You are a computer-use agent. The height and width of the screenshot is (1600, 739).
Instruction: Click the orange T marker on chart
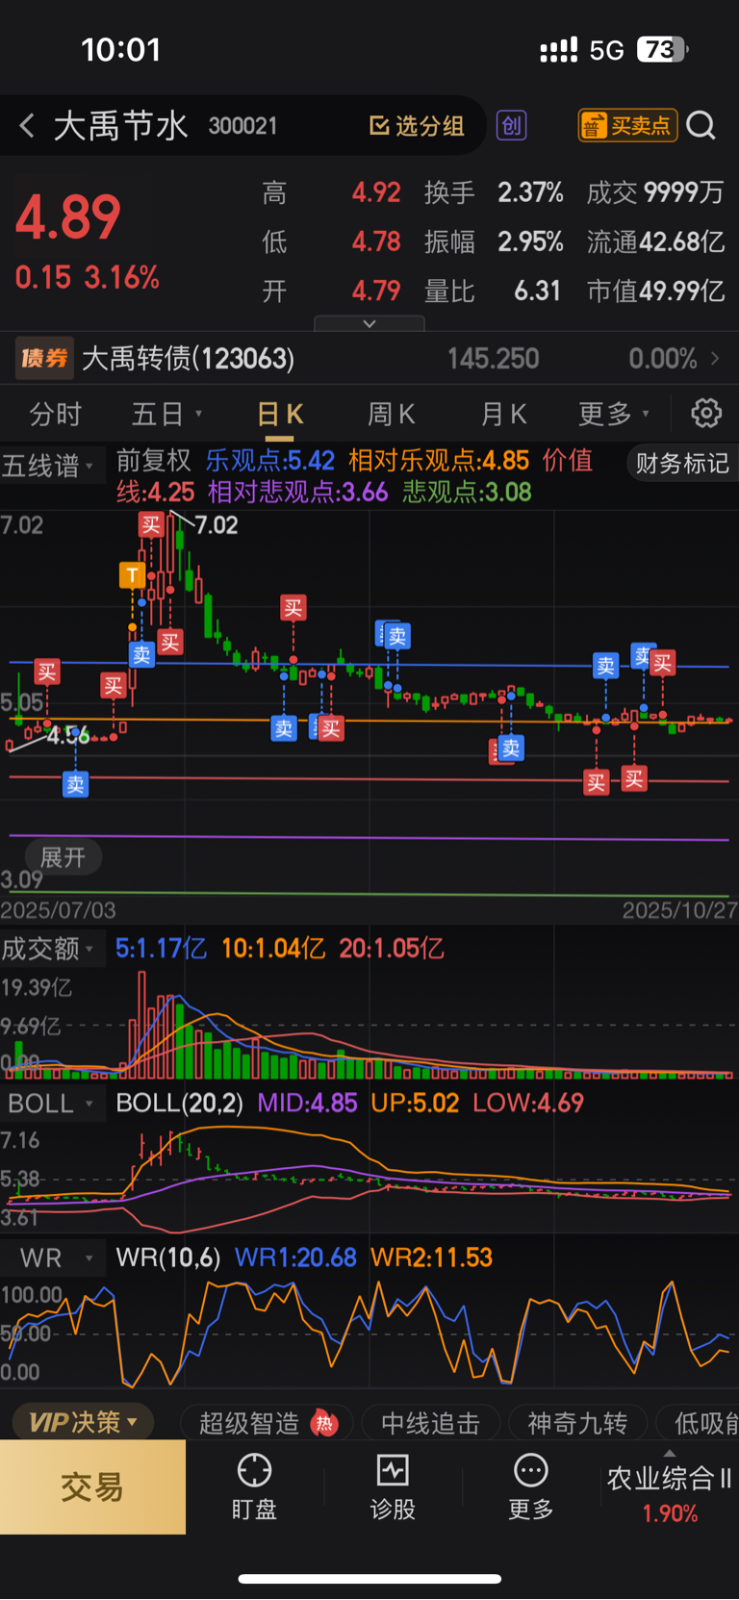click(x=132, y=575)
